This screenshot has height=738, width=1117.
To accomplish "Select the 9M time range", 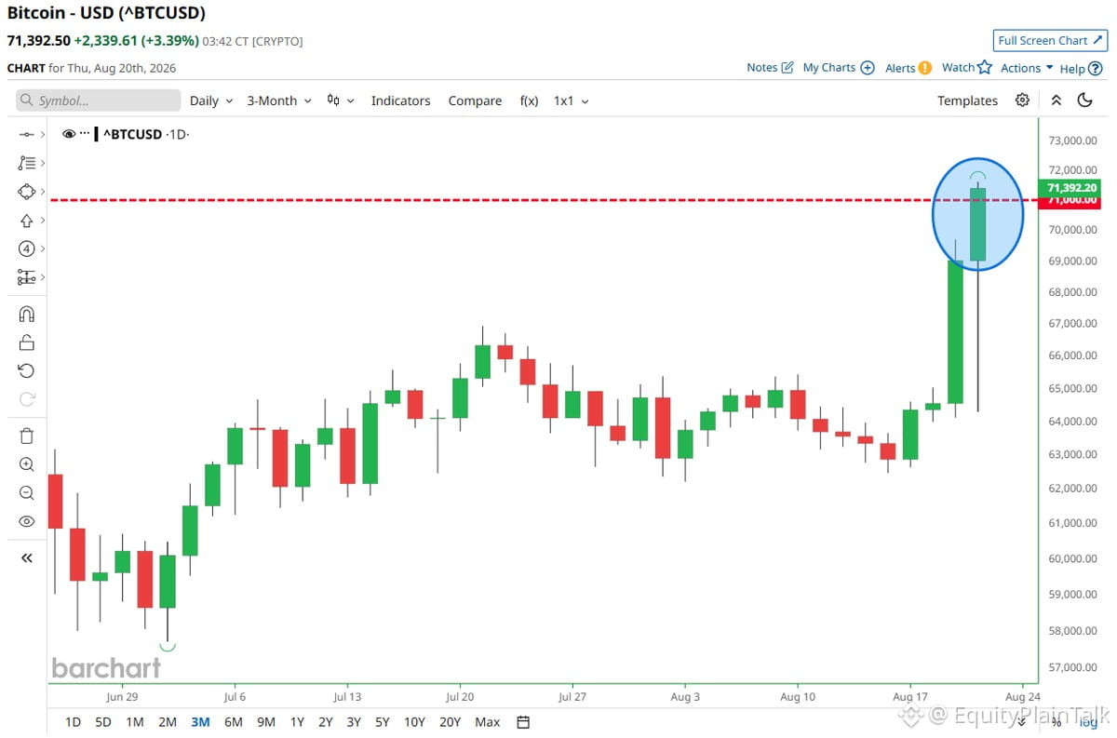I will point(266,722).
